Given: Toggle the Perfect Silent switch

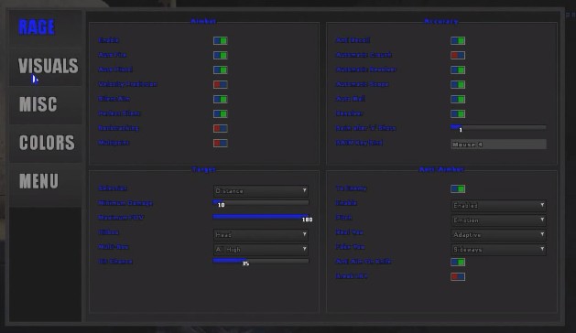Looking at the screenshot, I should pyautogui.click(x=221, y=113).
